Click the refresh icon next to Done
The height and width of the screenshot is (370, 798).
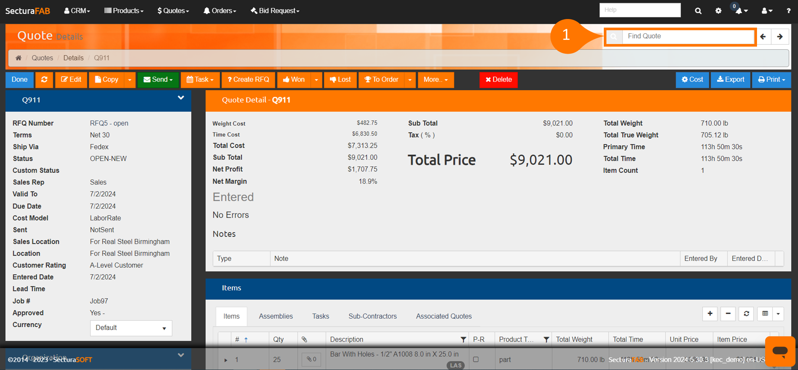point(44,80)
